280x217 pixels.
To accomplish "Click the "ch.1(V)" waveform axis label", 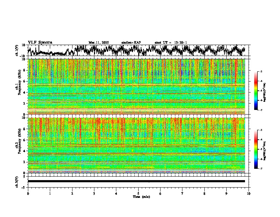I will 17,50.
